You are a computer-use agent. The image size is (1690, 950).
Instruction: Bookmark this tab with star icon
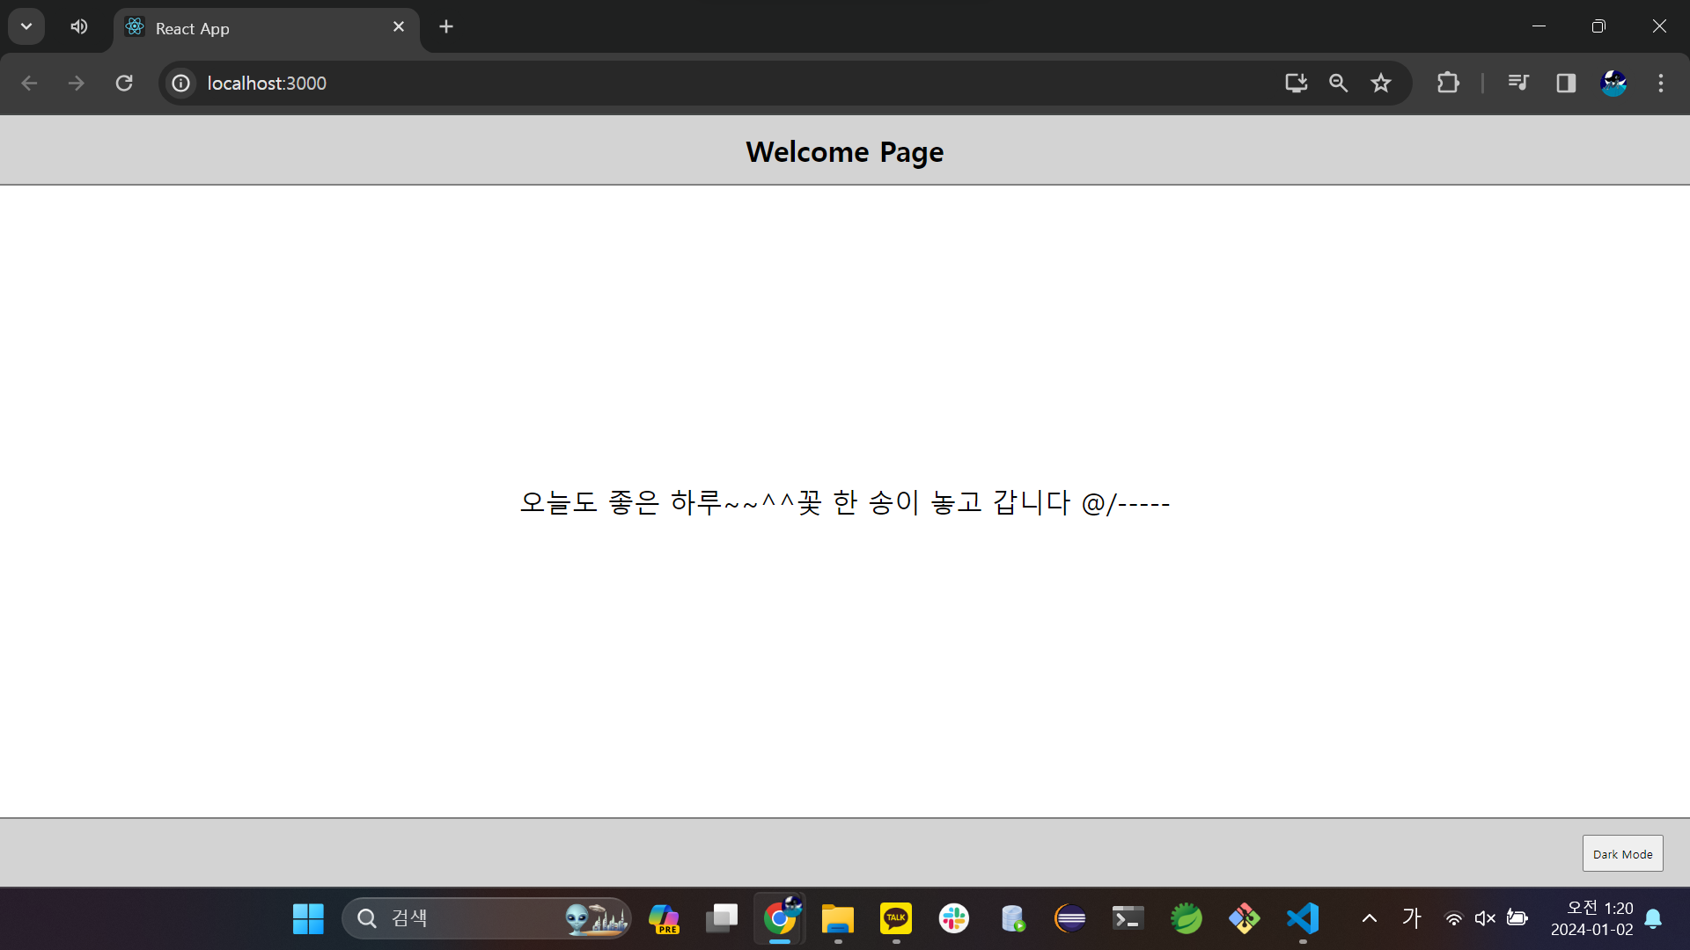point(1380,83)
